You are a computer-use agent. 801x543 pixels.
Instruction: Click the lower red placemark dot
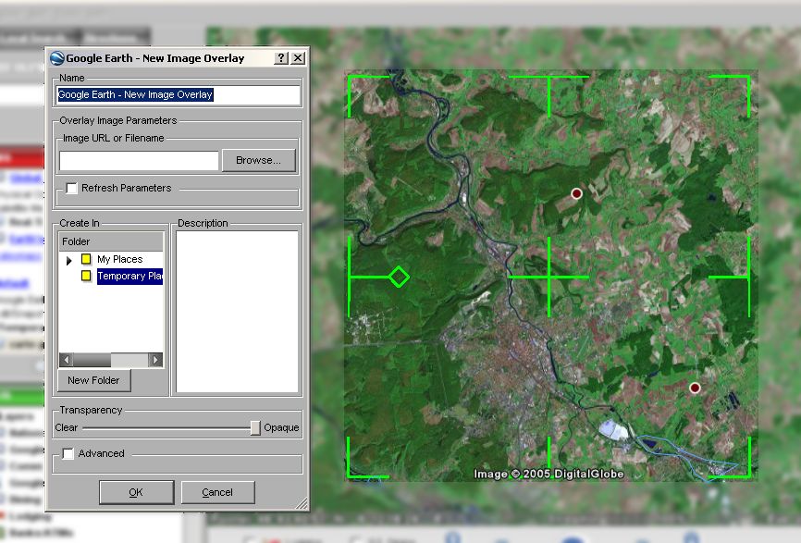(695, 389)
